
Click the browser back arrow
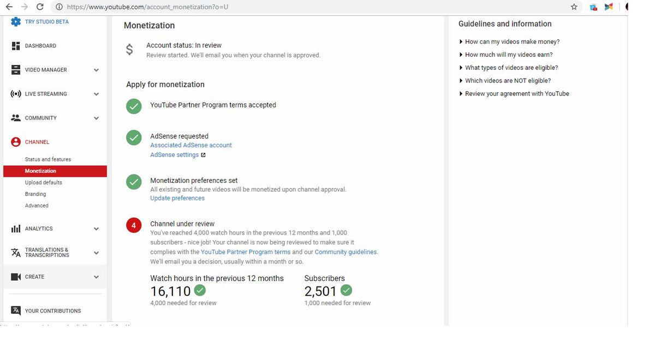click(x=9, y=7)
